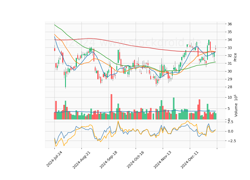
Task: Click price tick label 31
Action: (x=230, y=63)
